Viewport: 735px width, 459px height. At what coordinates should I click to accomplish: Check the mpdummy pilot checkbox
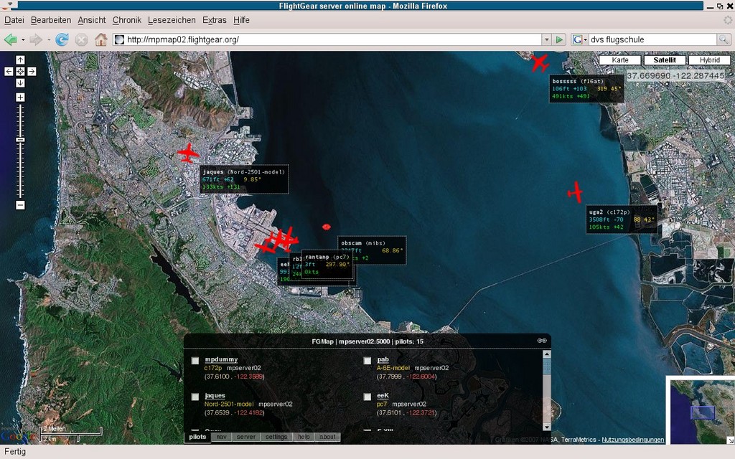(x=195, y=361)
